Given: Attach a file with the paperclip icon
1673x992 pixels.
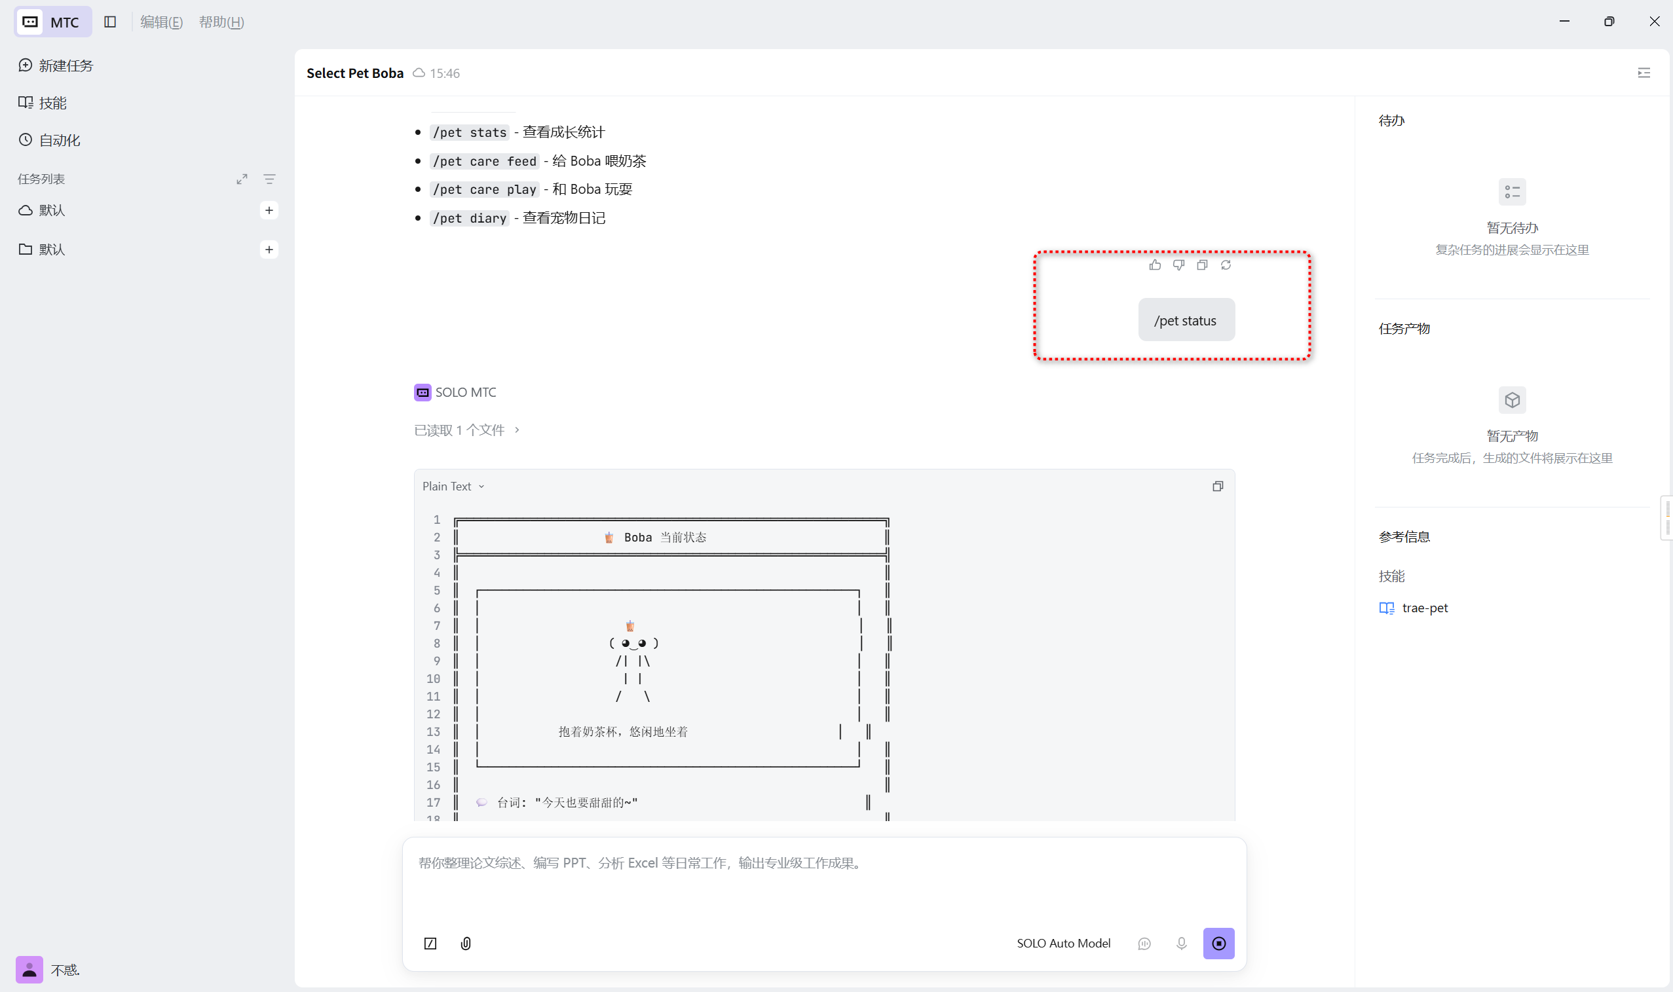Looking at the screenshot, I should point(466,943).
